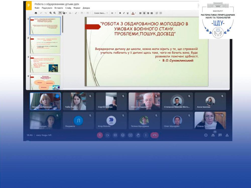
Task: Click the zoom in magnifier icon
Action: 51,13
